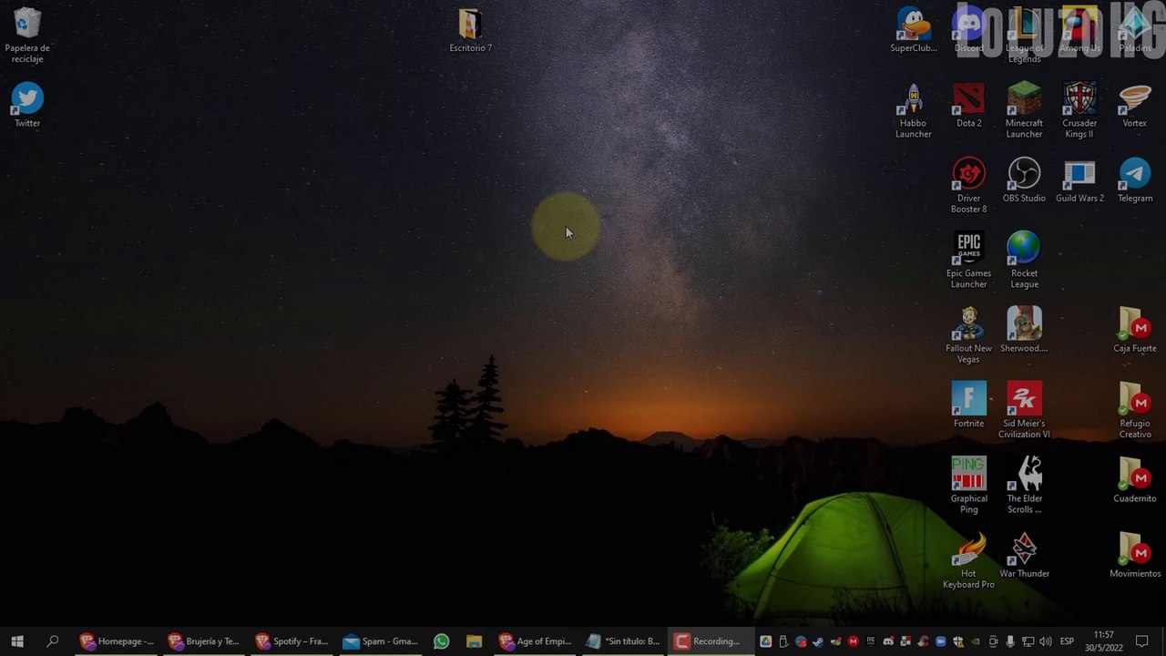
Task: Select the Epic Games Launcher desktop shortcut
Action: tap(968, 261)
